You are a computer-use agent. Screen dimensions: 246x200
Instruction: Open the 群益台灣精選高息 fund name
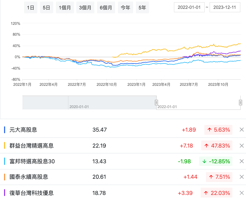32,146
